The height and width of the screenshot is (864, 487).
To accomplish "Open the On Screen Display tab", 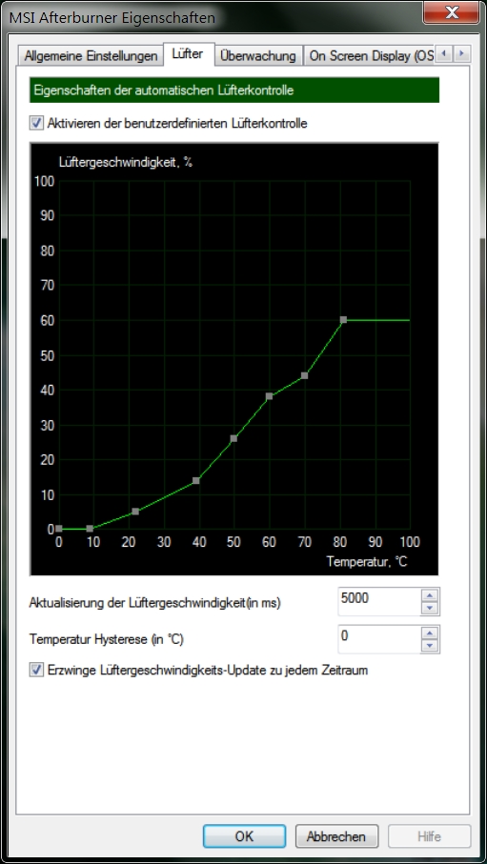I will 371,56.
